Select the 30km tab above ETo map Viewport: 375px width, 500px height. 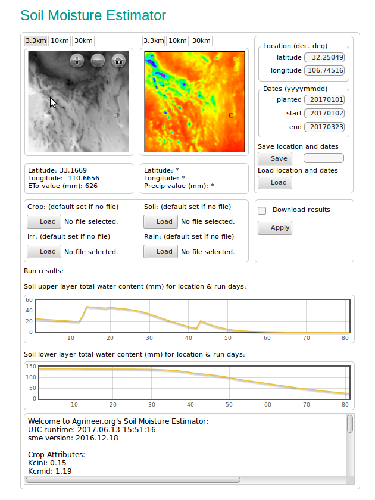point(83,40)
